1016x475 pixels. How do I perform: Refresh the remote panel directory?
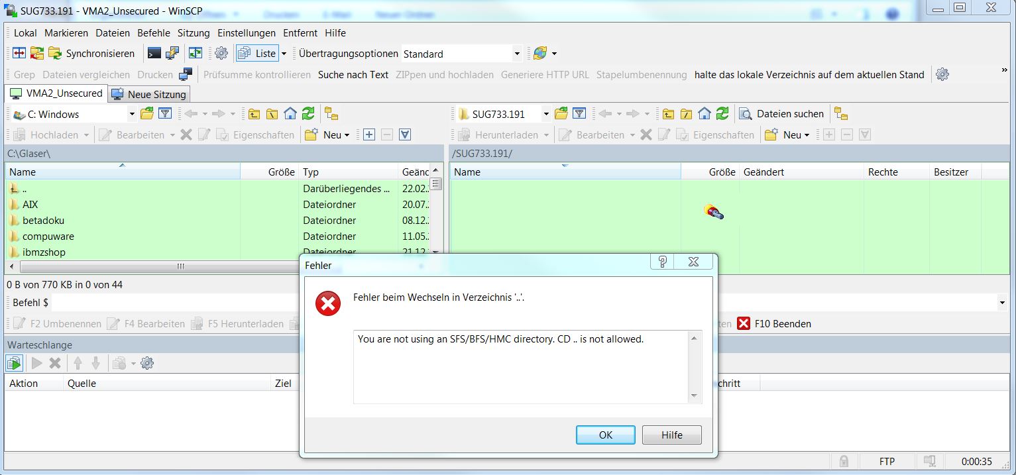click(x=722, y=114)
